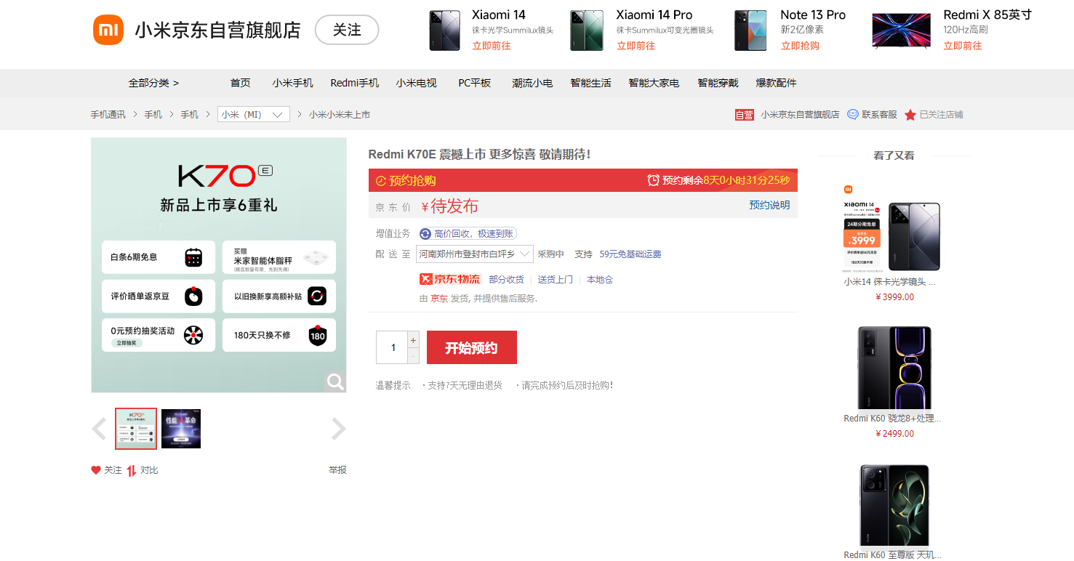The height and width of the screenshot is (561, 1074).
Task: Click 部分收货 link
Action: click(x=507, y=280)
